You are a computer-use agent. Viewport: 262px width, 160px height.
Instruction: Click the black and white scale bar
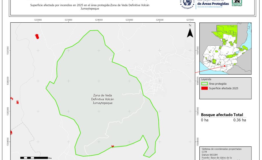coord(34,158)
